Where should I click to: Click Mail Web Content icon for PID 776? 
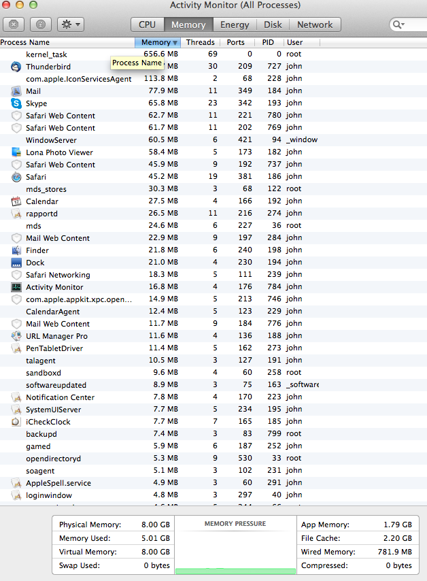point(16,323)
